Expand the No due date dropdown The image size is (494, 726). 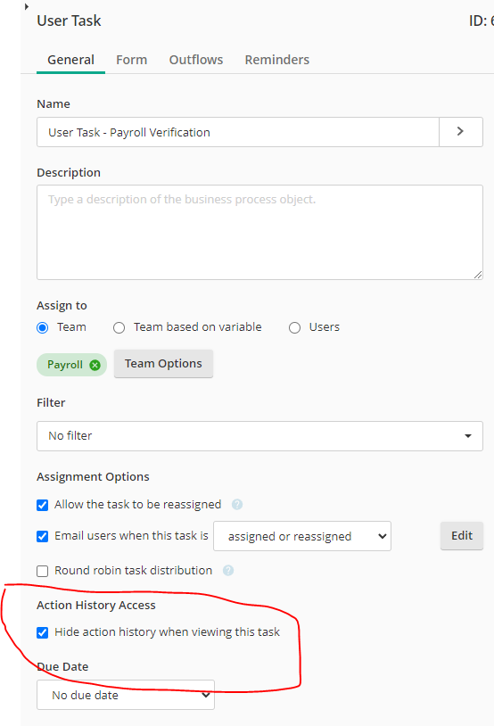126,695
